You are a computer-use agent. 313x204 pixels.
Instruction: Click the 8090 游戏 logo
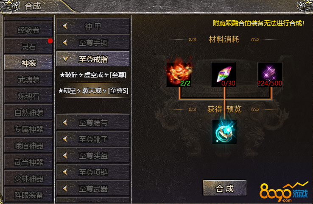pyautogui.click(x=284, y=192)
